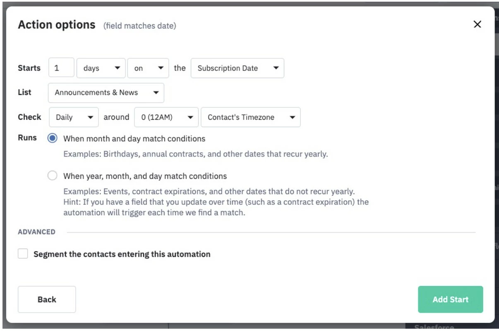Expand the Subscription Date field dropdown

coord(237,68)
